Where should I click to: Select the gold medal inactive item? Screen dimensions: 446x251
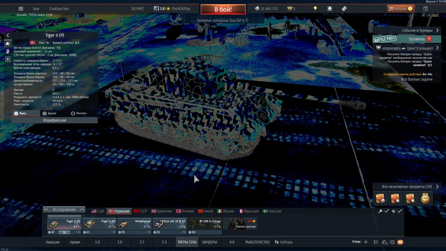point(425,198)
